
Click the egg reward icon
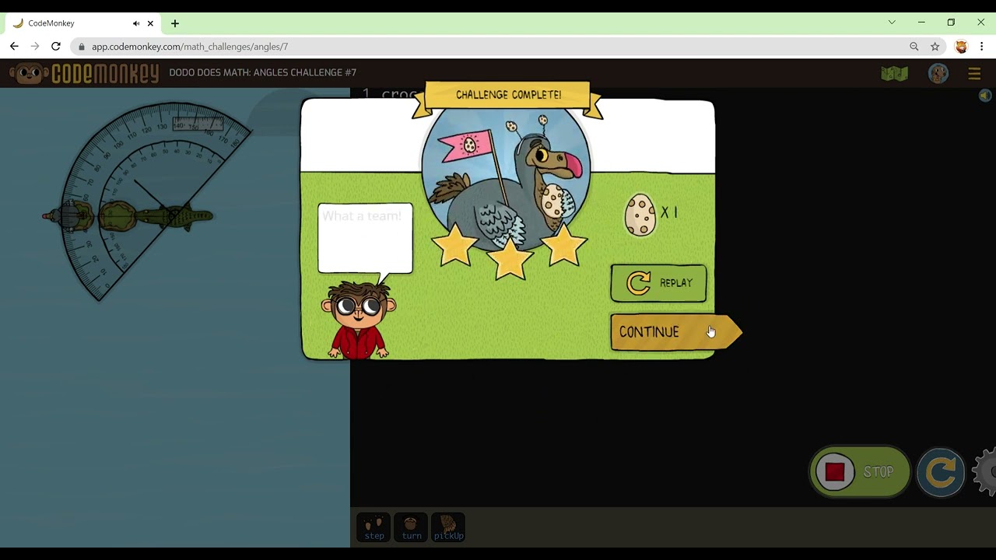[x=640, y=215]
